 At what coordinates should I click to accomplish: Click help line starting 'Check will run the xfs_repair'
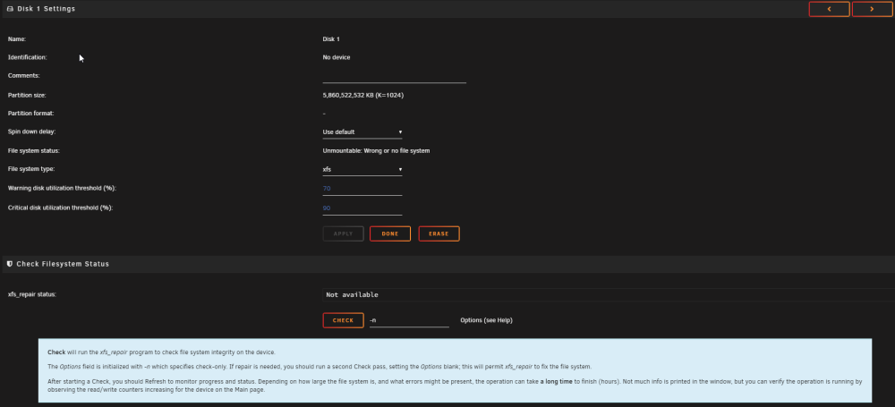161,352
